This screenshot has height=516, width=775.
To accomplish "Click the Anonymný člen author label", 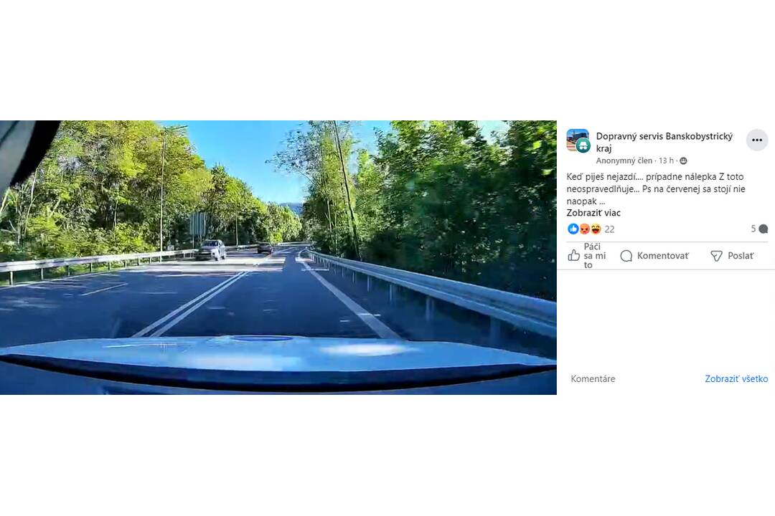I will pyautogui.click(x=624, y=161).
